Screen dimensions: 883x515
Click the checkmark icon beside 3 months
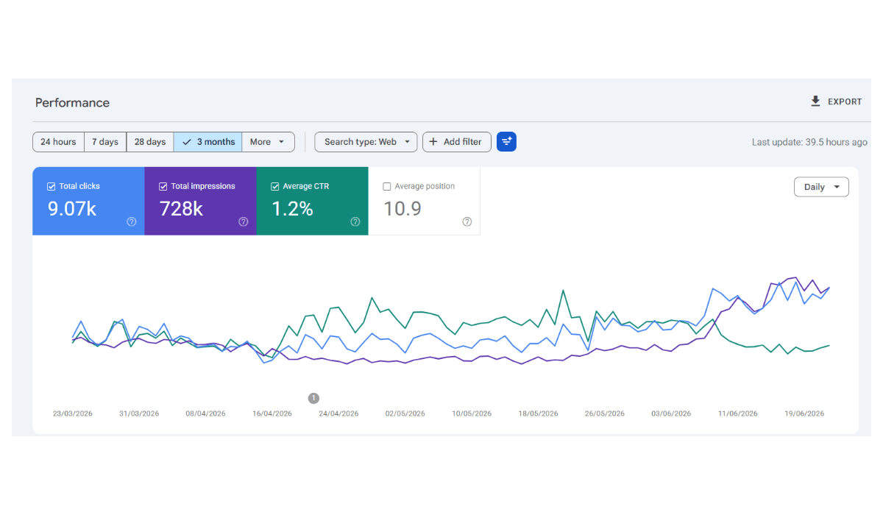pos(187,142)
